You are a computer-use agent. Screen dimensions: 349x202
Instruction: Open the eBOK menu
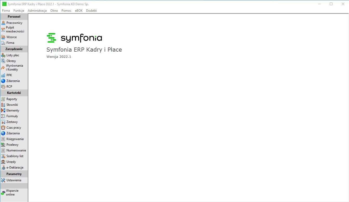79,11
